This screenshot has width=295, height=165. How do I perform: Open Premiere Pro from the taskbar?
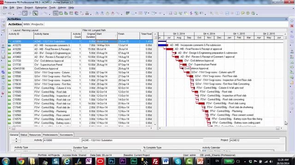click(123, 161)
